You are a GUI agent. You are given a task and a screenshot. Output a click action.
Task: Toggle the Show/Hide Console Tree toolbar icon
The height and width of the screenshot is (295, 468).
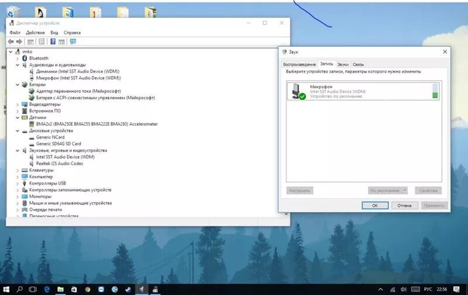(30, 41)
